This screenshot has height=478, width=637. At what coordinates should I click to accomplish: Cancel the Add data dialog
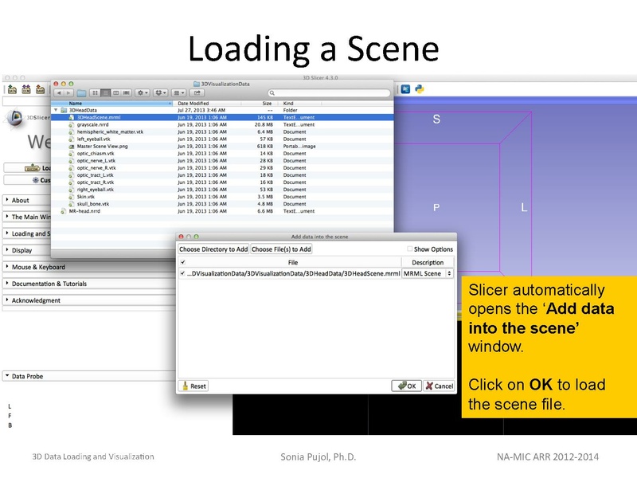point(439,386)
